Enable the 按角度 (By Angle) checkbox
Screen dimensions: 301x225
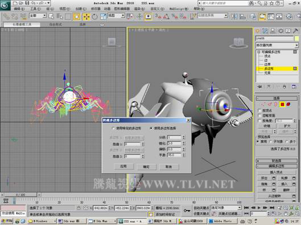tap(259, 121)
